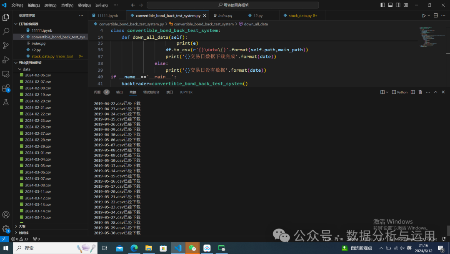Open WeChat from taskbar
This screenshot has width=450, height=254.
coord(192,248)
